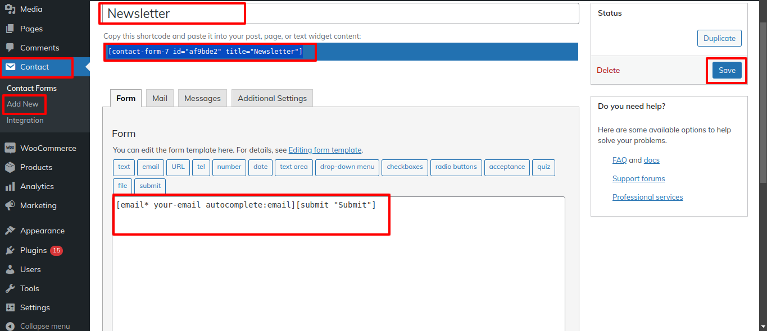Open the Editing form template link
767x331 pixels.
coord(325,150)
